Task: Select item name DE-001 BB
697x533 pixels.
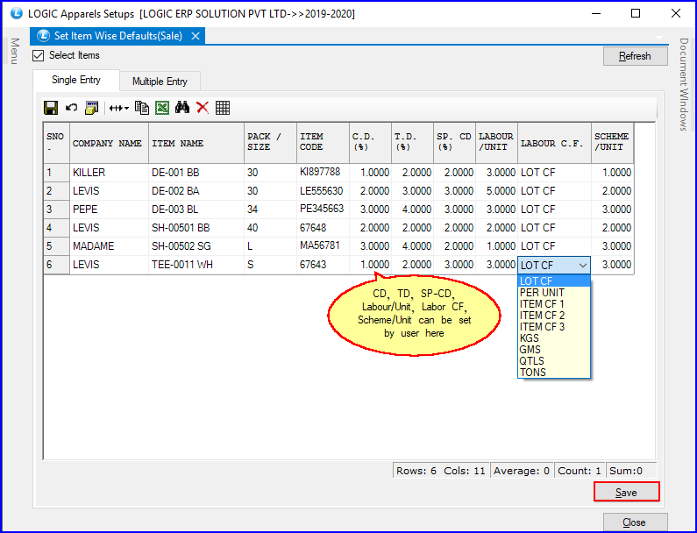Action: [196, 173]
